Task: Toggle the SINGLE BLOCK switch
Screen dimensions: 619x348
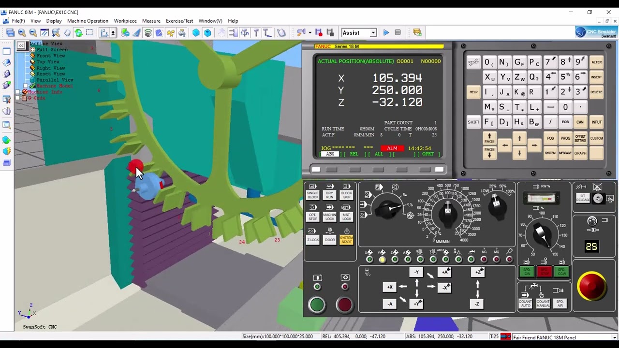Action: pos(313,195)
